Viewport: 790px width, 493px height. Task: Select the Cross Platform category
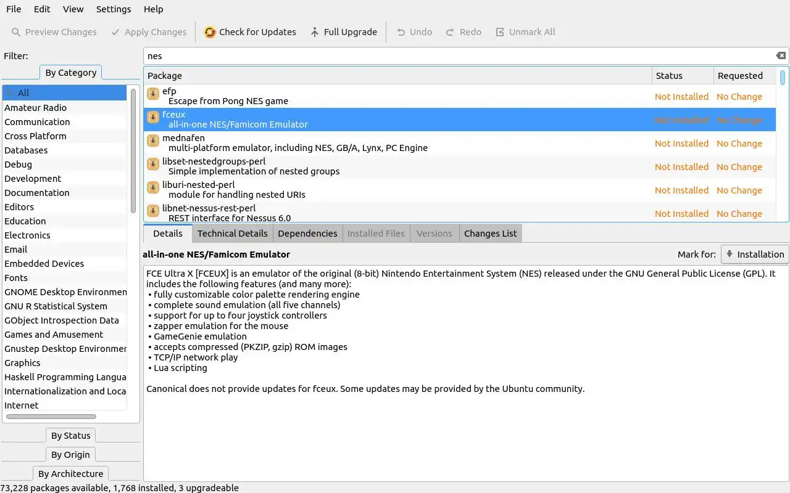[64, 136]
